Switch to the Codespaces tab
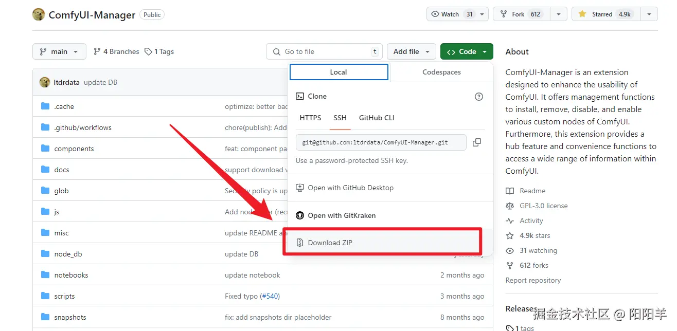 (441, 72)
